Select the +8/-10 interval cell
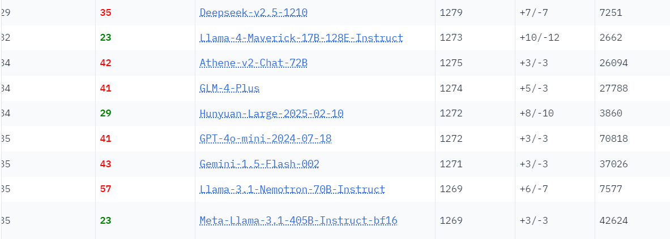 click(536, 114)
